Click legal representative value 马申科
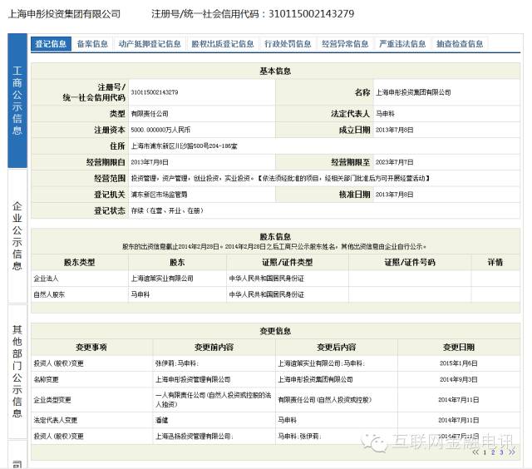 385,114
